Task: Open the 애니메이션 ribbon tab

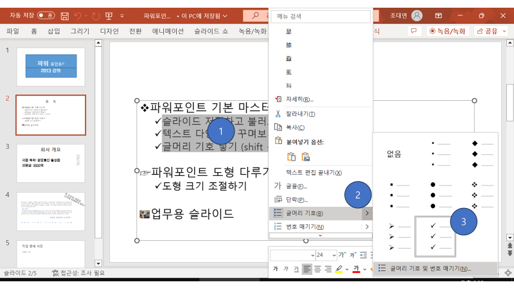Action: pos(168,31)
